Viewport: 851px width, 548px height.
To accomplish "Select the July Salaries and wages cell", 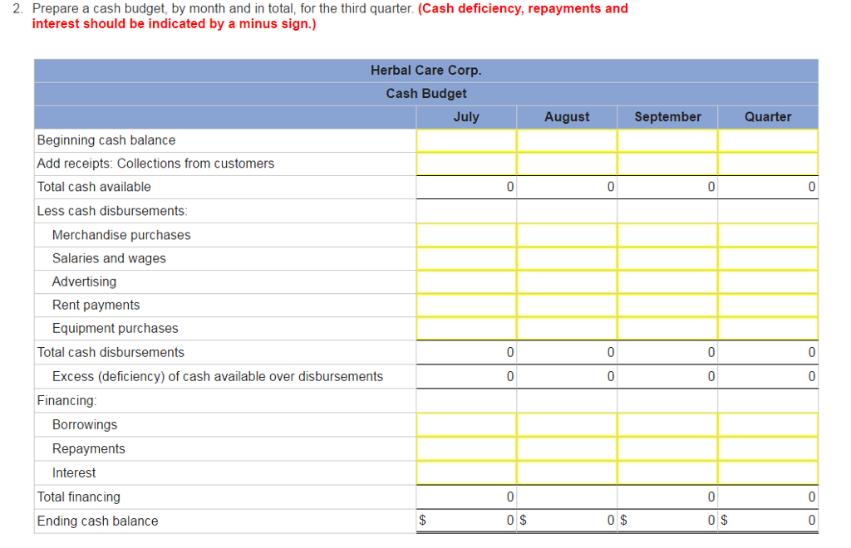I will point(466,258).
